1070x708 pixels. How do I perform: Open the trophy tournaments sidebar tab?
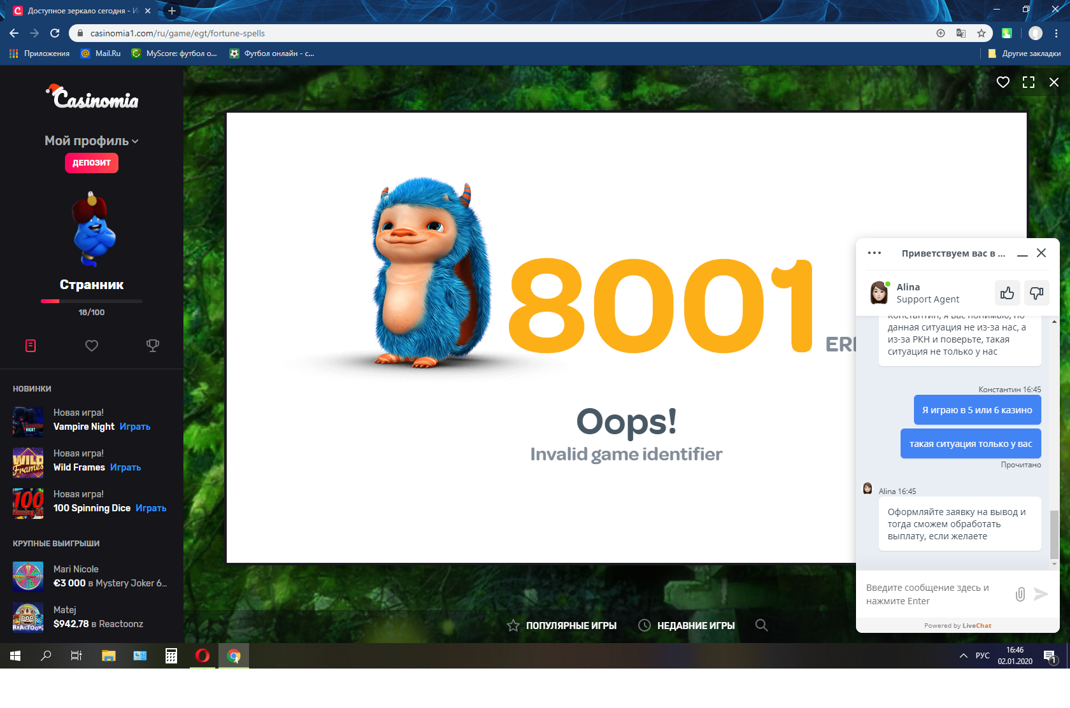pyautogui.click(x=153, y=346)
